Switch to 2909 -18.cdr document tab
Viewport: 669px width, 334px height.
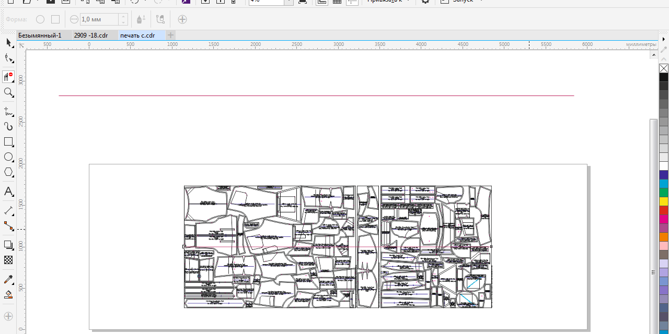click(91, 35)
